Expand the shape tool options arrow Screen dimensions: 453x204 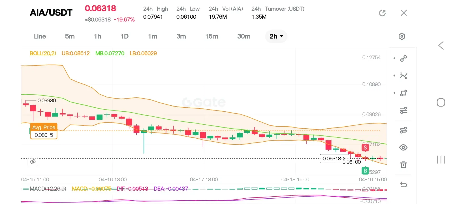click(x=394, y=93)
